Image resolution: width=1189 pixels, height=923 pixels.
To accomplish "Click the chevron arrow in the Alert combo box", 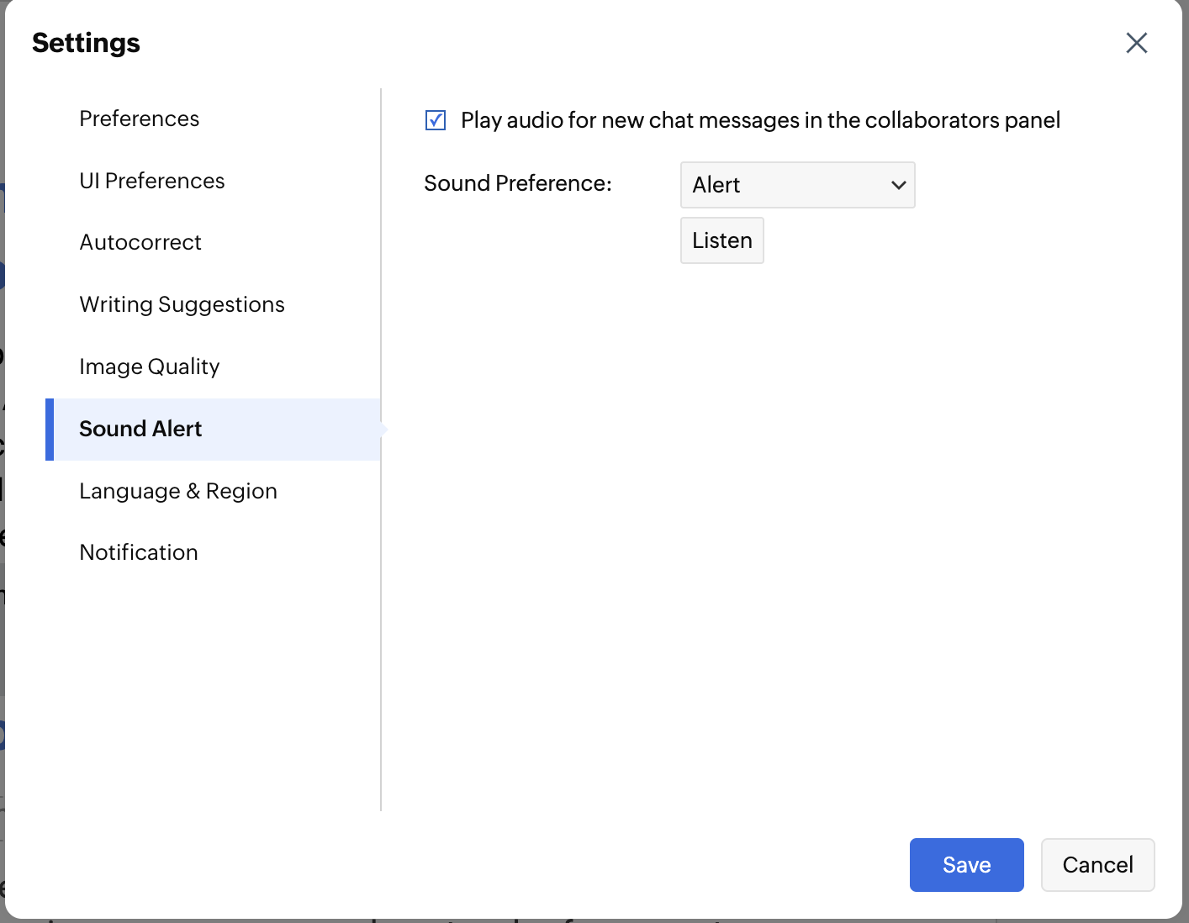I will tap(898, 185).
